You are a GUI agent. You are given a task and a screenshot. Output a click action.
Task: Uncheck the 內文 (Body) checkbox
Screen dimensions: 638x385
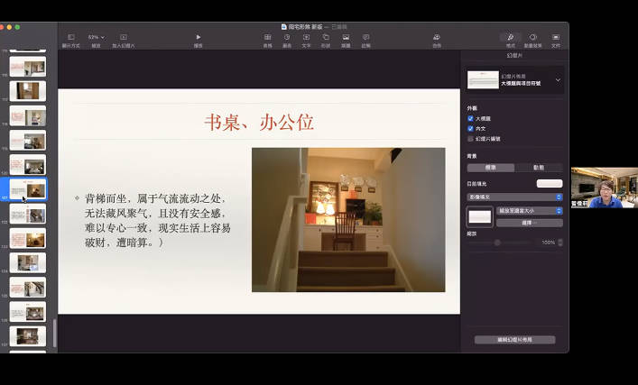(x=470, y=128)
